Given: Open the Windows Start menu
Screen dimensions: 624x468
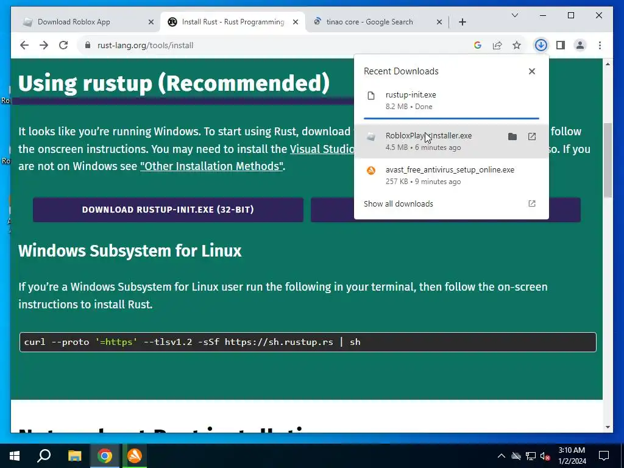Looking at the screenshot, I should coord(15,456).
